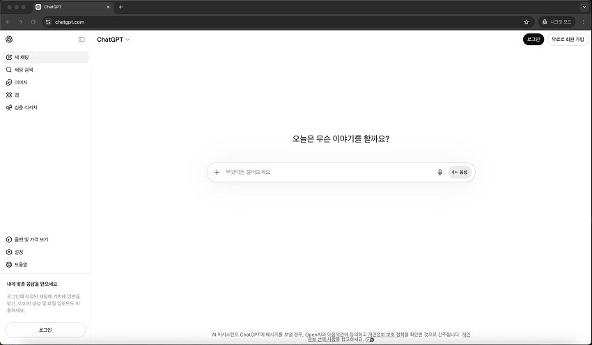
Task: Click the chatgpt.com address bar
Action: coord(287,22)
